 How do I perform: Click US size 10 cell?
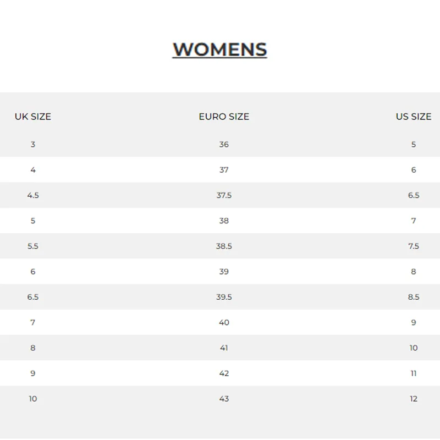[414, 348]
